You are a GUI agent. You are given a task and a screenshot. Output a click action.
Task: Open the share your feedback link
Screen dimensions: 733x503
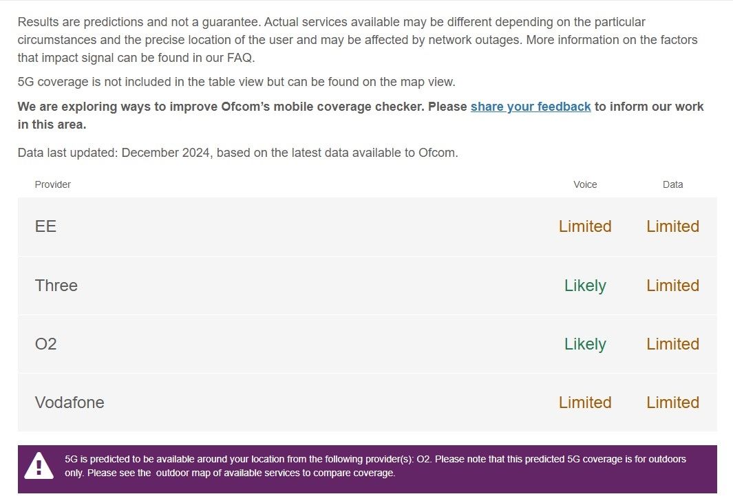coord(531,107)
